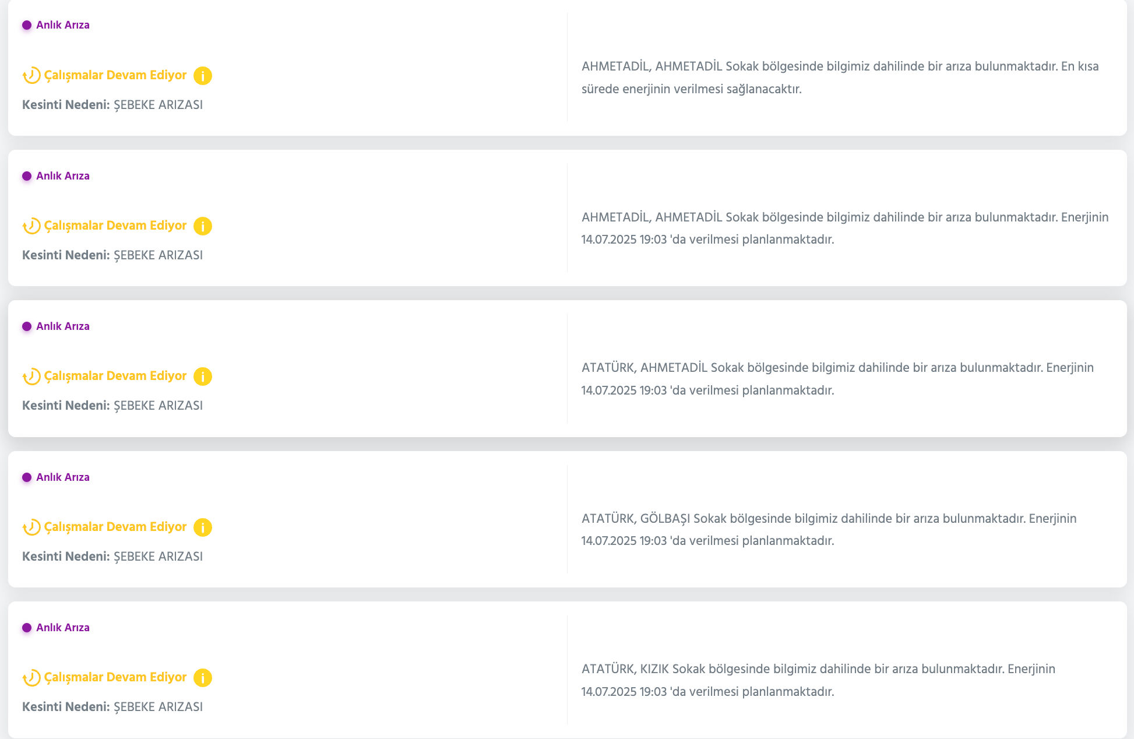Click "Kesinti Nedeni: ŞEBEKE ARIZASI" in the KIZIK card

pyautogui.click(x=112, y=707)
